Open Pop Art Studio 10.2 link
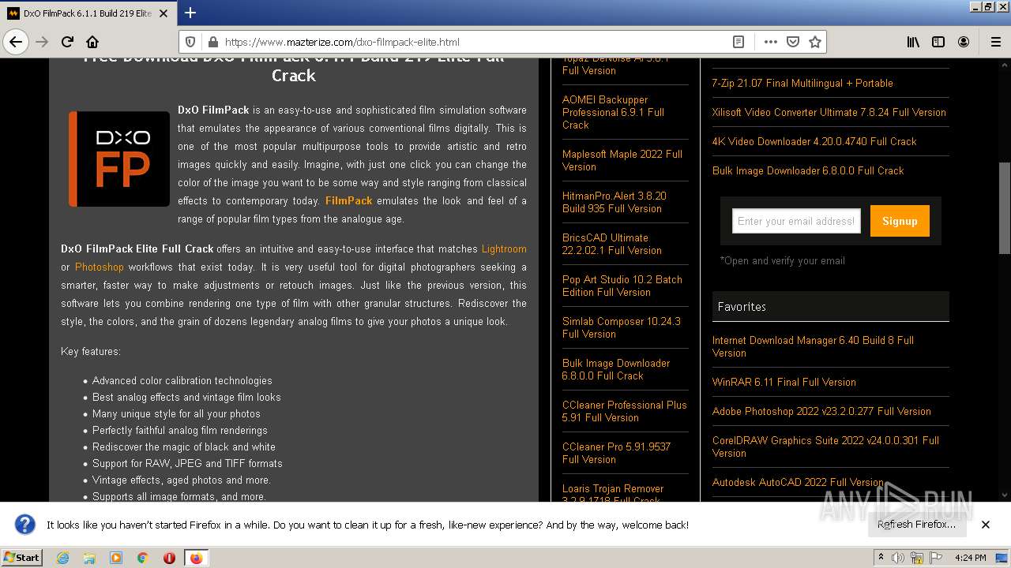The height and width of the screenshot is (568, 1011). click(622, 286)
